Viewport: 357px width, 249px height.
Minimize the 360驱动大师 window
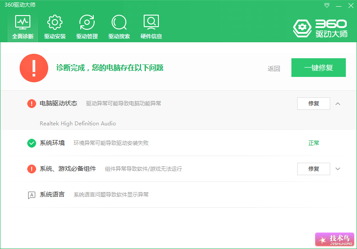339,6
